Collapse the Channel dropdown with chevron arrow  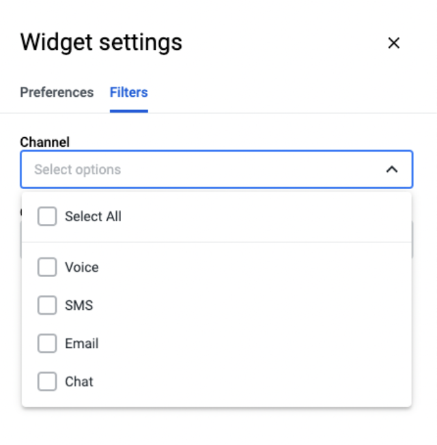coord(392,169)
